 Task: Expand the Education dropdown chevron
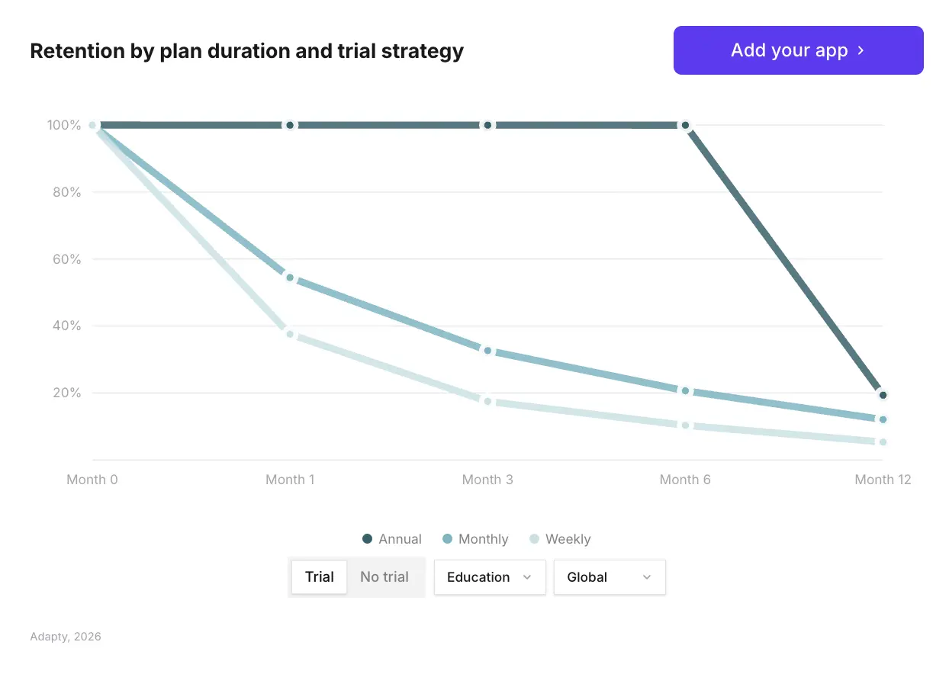526,577
